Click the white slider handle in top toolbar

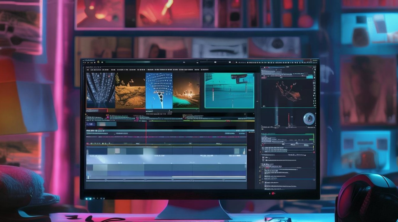[184, 62]
